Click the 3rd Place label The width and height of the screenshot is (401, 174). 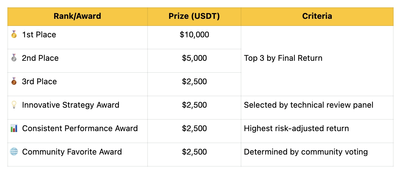pyautogui.click(x=39, y=81)
